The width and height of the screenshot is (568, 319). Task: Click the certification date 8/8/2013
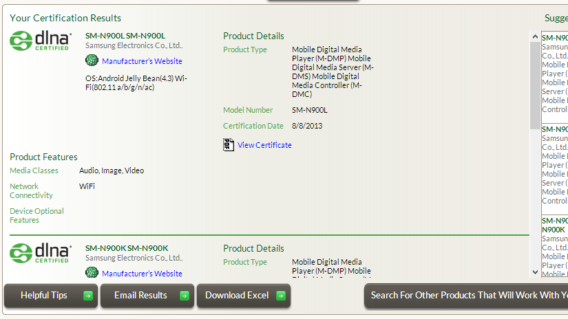(307, 126)
